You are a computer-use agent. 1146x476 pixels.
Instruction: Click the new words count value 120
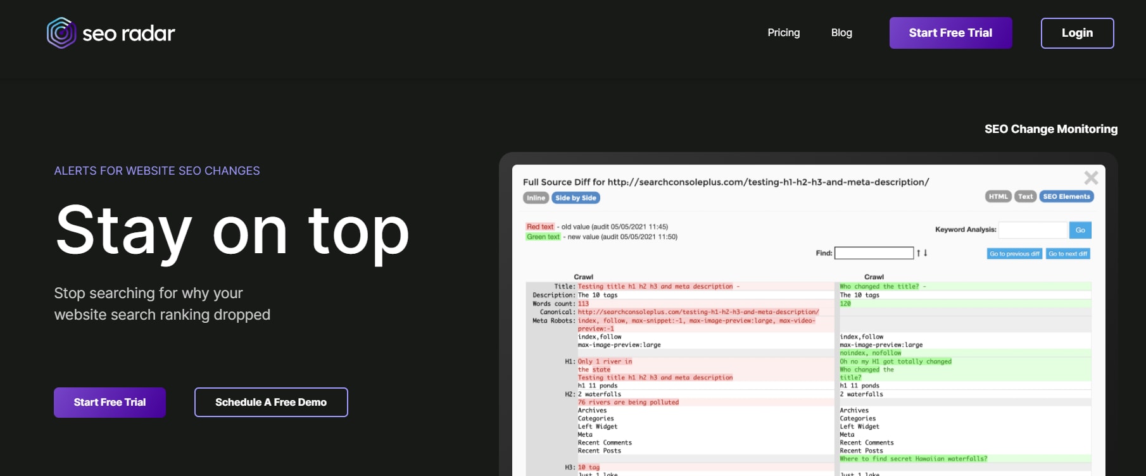click(x=845, y=304)
